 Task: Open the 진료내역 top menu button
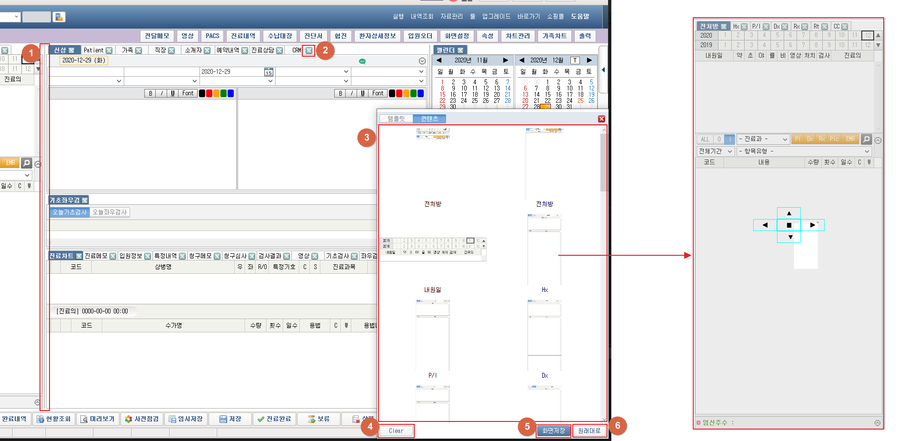(243, 36)
